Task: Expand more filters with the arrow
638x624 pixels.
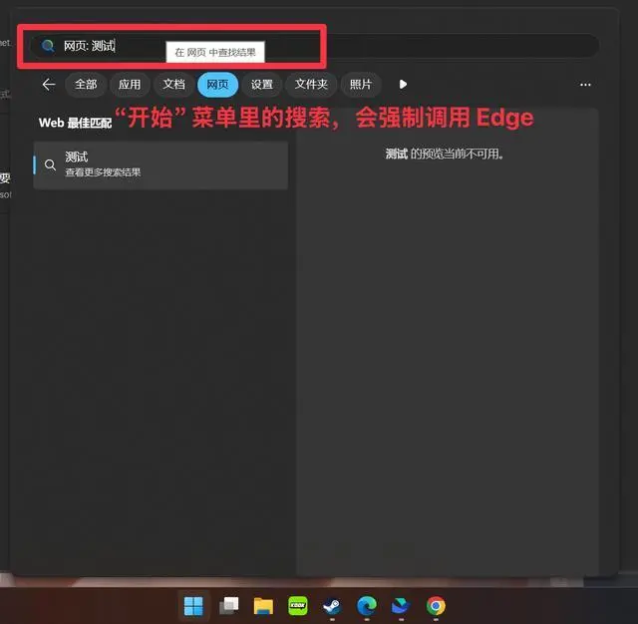Action: (403, 85)
